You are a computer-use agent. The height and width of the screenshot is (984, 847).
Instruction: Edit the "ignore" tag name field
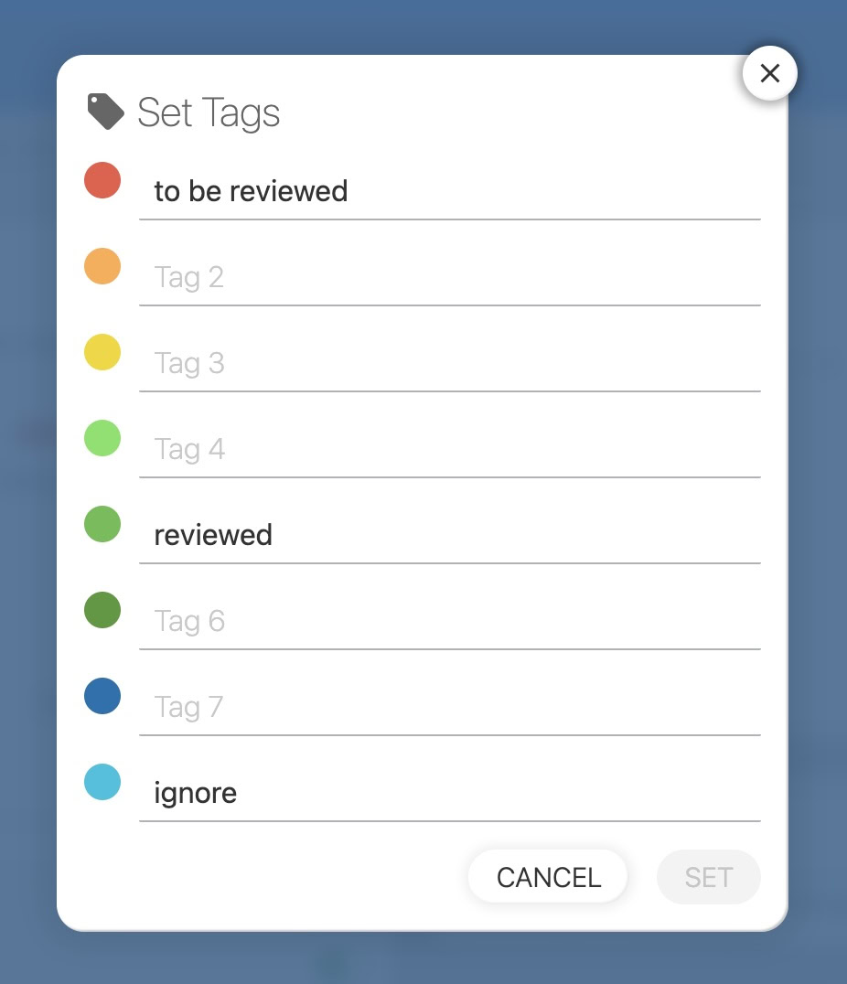449,793
